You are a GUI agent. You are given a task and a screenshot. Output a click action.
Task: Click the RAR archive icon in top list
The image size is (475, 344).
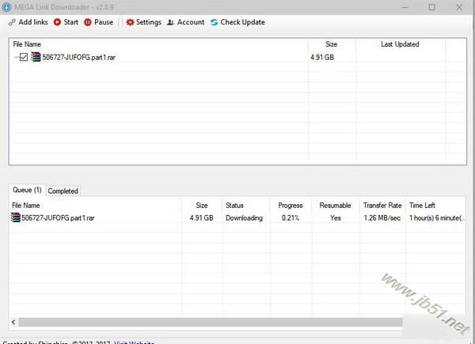coord(36,57)
